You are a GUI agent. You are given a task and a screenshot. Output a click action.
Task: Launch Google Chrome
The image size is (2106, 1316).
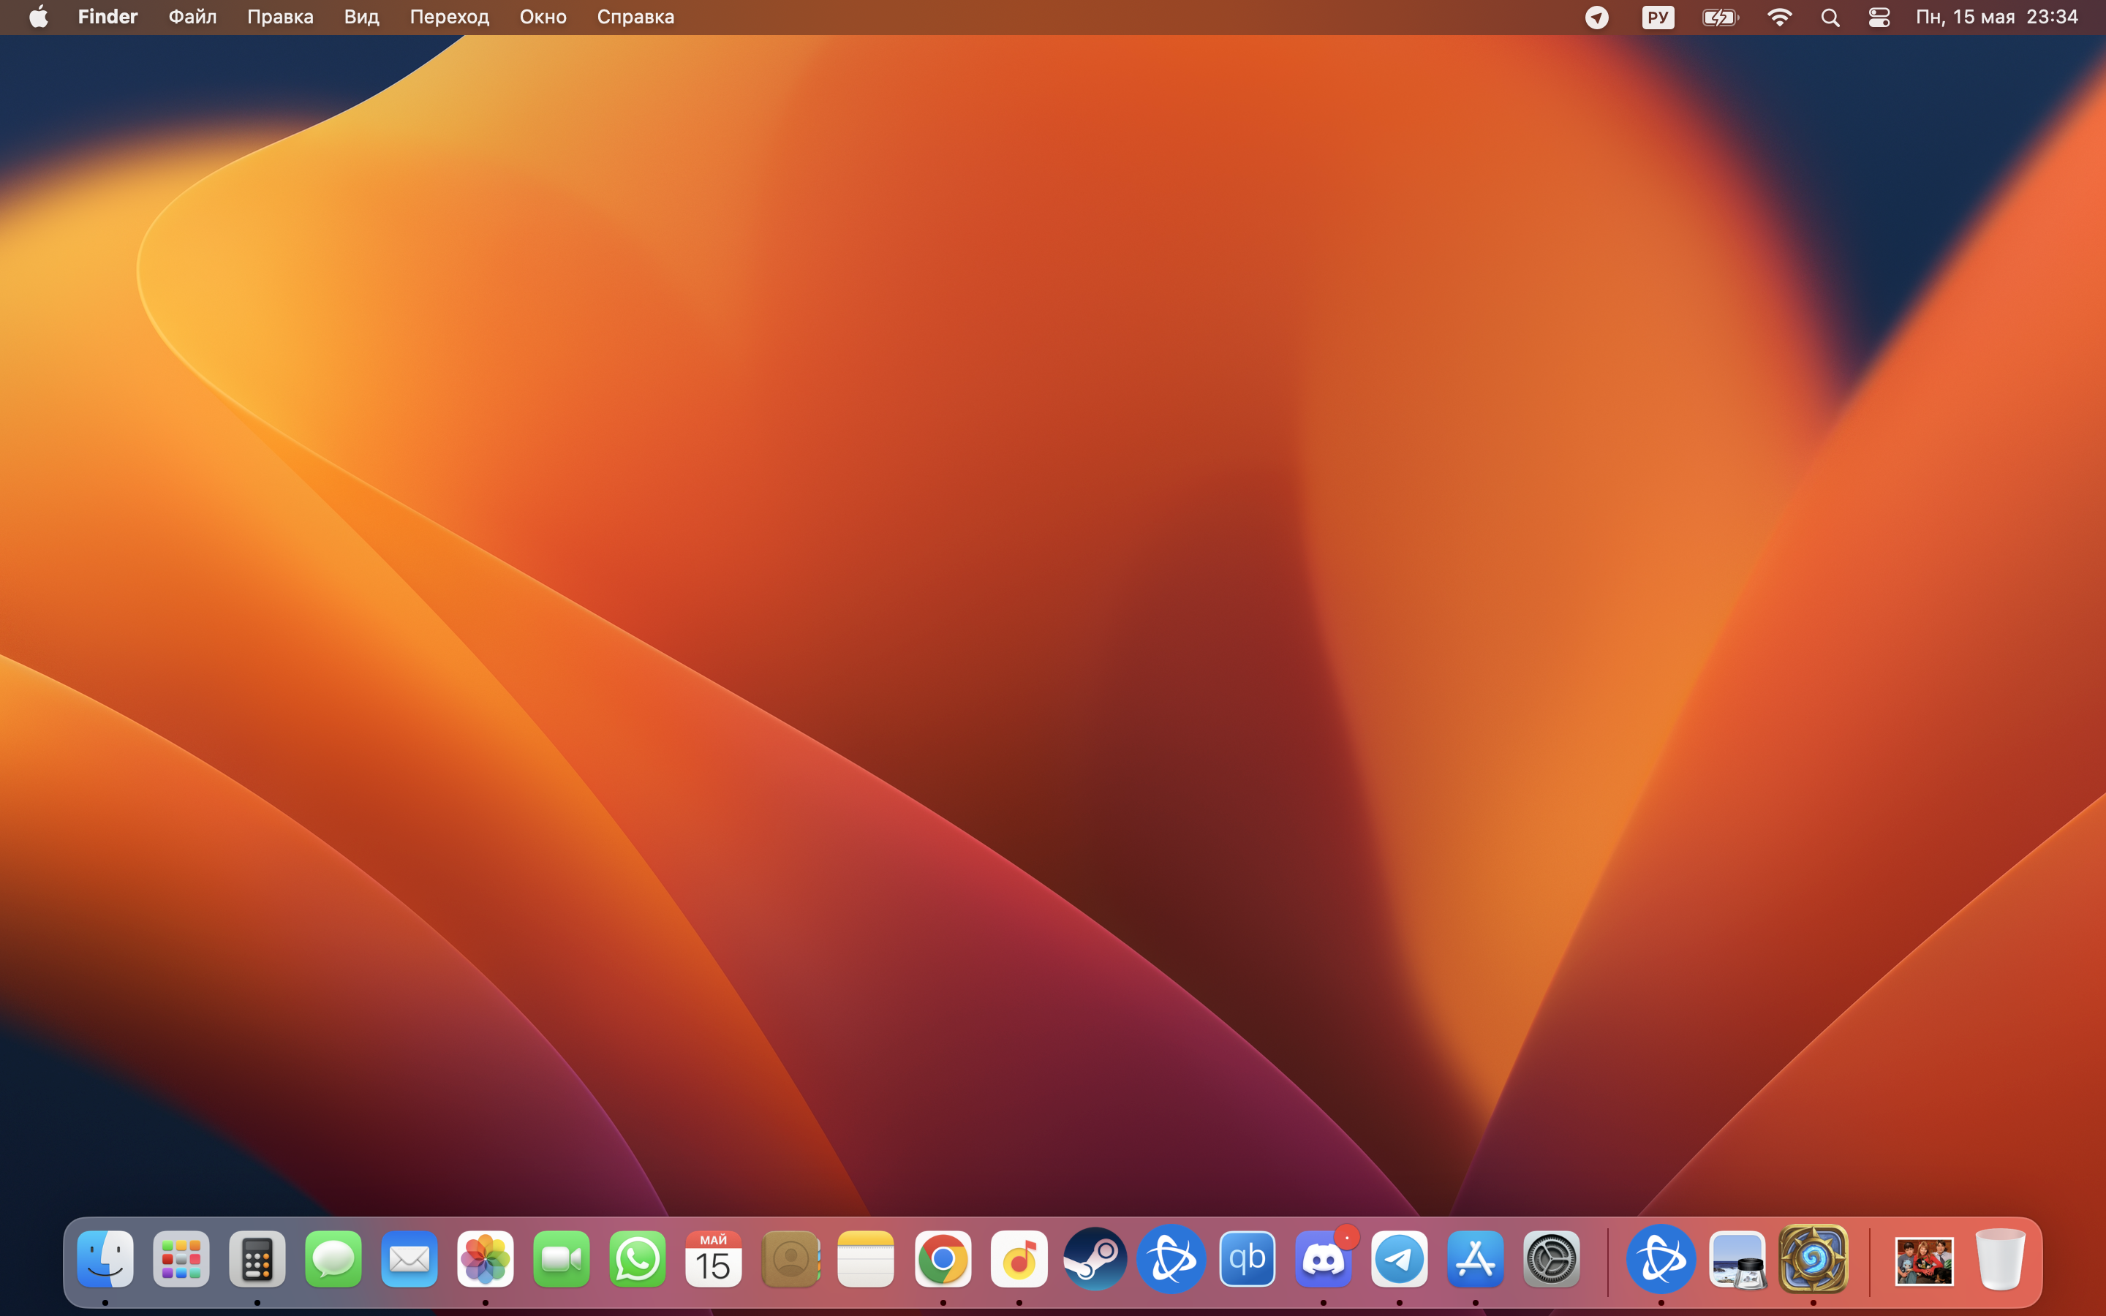(943, 1258)
